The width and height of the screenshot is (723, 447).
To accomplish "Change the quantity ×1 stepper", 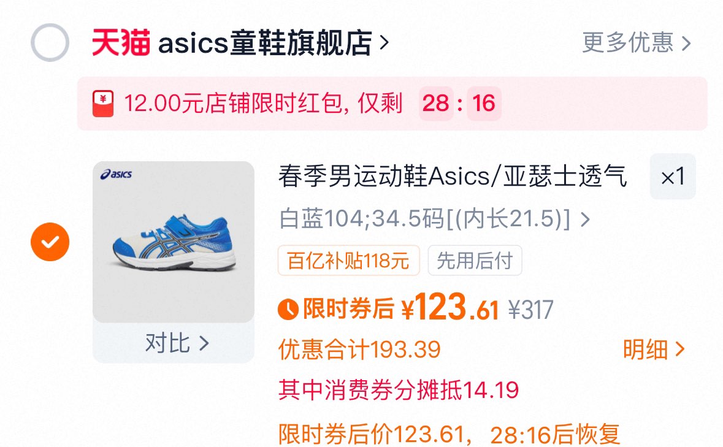I will click(x=673, y=177).
